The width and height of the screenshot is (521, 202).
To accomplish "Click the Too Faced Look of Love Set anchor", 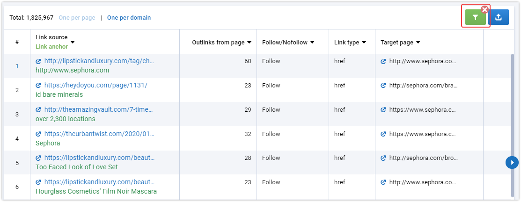I will pyautogui.click(x=77, y=167).
